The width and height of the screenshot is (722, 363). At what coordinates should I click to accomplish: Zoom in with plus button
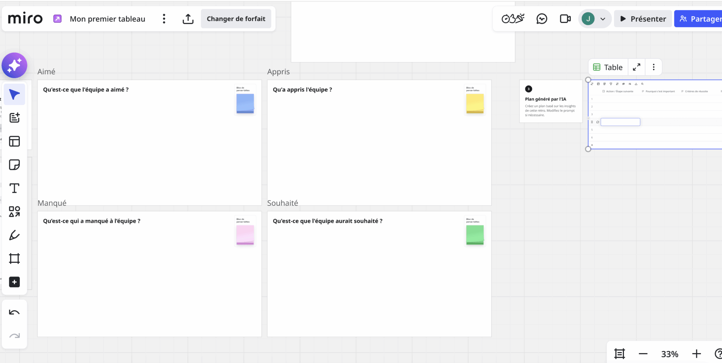pos(696,354)
